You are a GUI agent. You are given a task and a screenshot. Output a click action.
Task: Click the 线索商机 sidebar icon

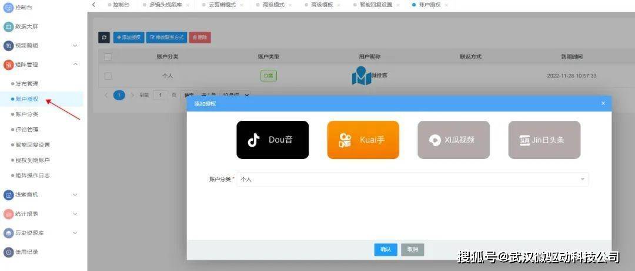(8, 195)
